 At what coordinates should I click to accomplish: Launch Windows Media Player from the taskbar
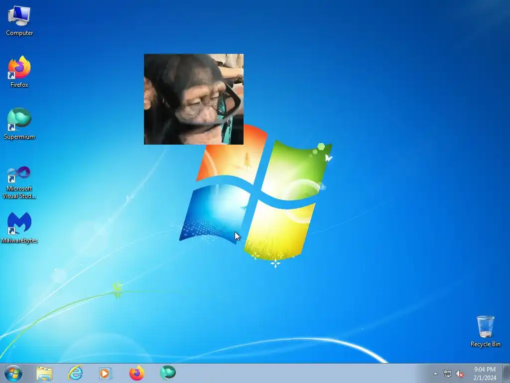click(x=106, y=373)
